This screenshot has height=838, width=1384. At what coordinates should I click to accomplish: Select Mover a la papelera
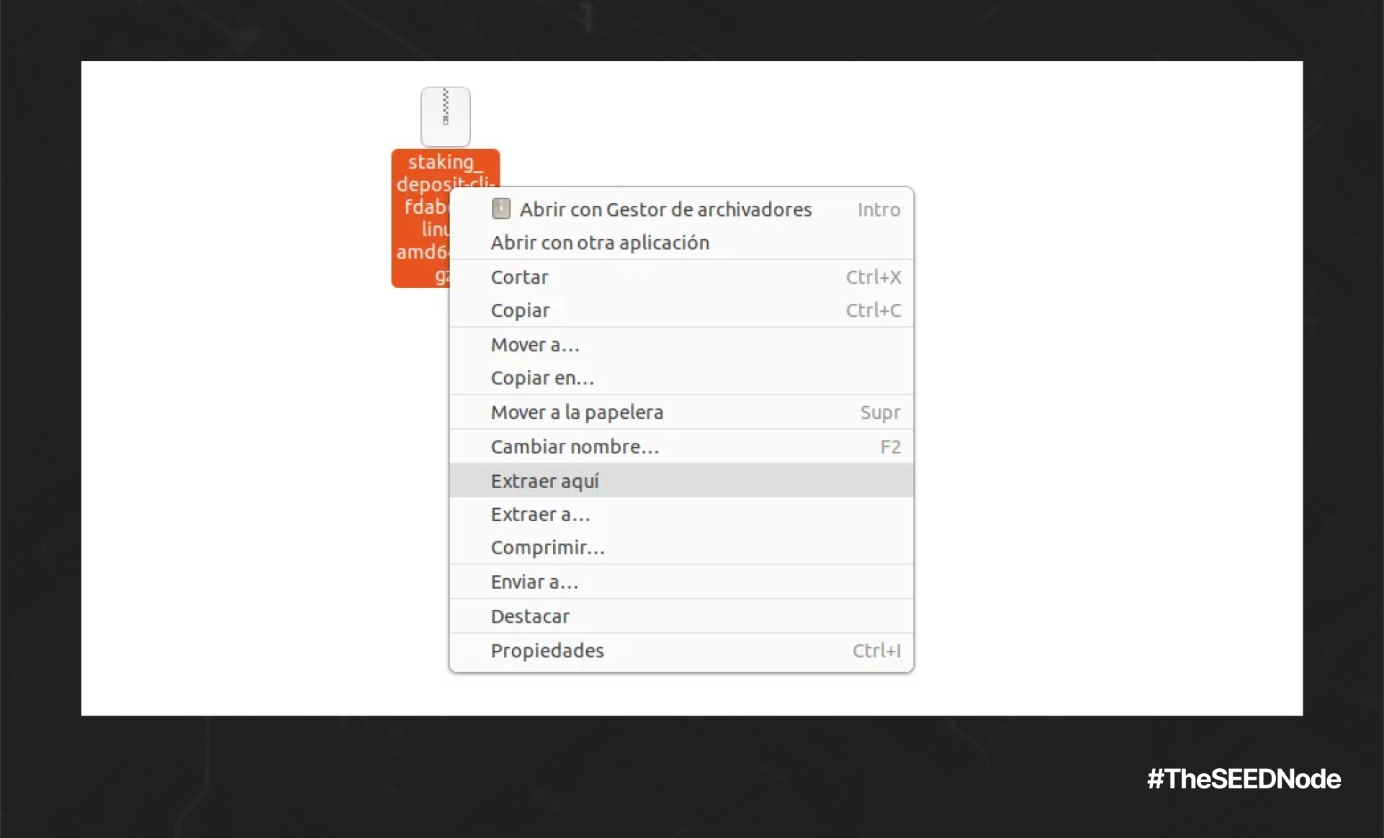click(577, 413)
